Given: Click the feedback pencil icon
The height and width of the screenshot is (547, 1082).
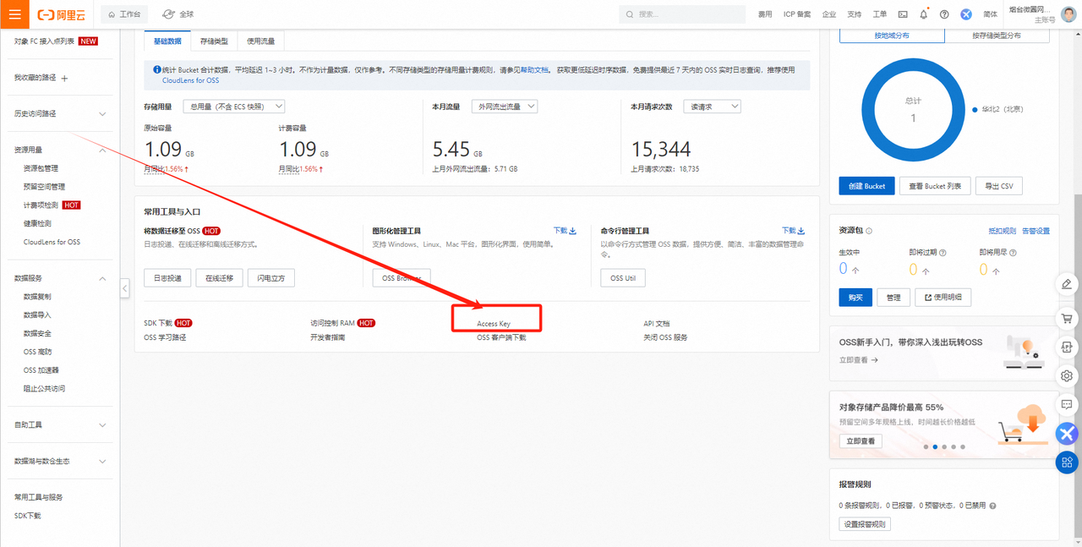Looking at the screenshot, I should pos(1067,285).
